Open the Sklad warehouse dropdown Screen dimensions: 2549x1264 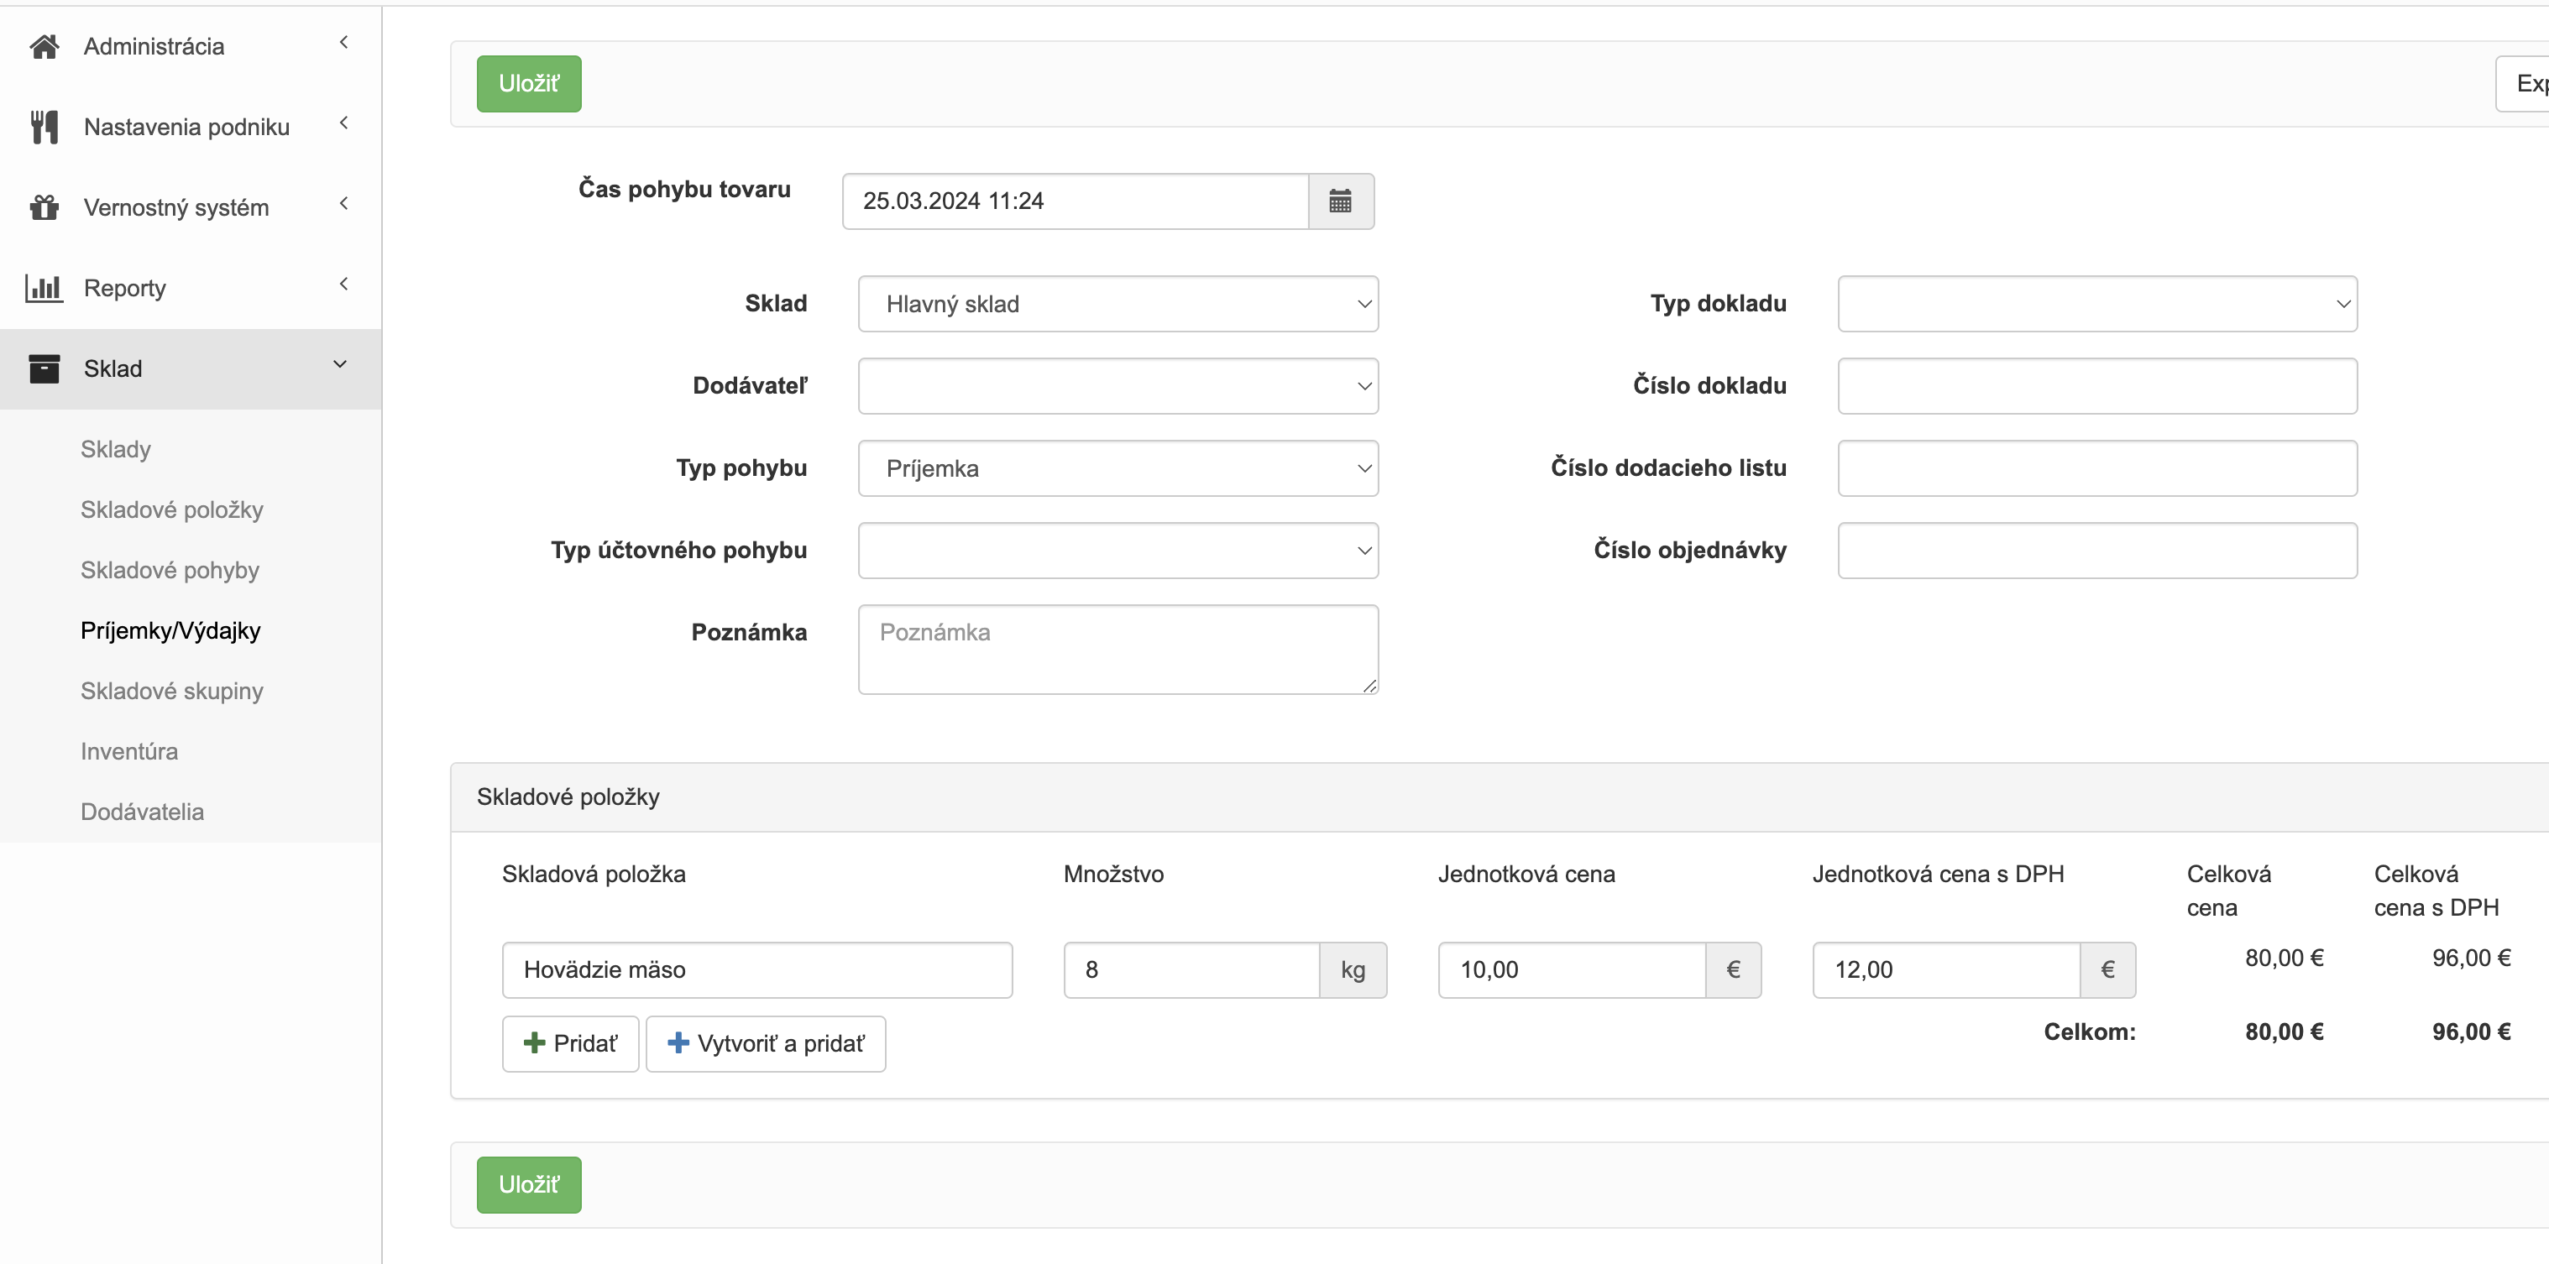[1117, 304]
